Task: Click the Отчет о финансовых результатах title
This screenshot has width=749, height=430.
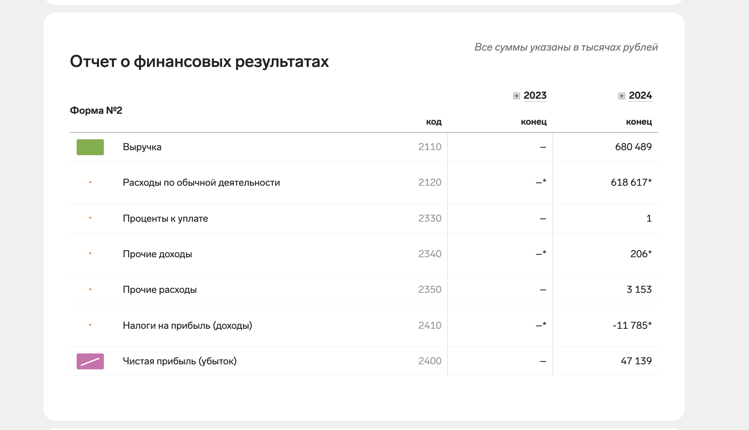Action: [x=199, y=61]
